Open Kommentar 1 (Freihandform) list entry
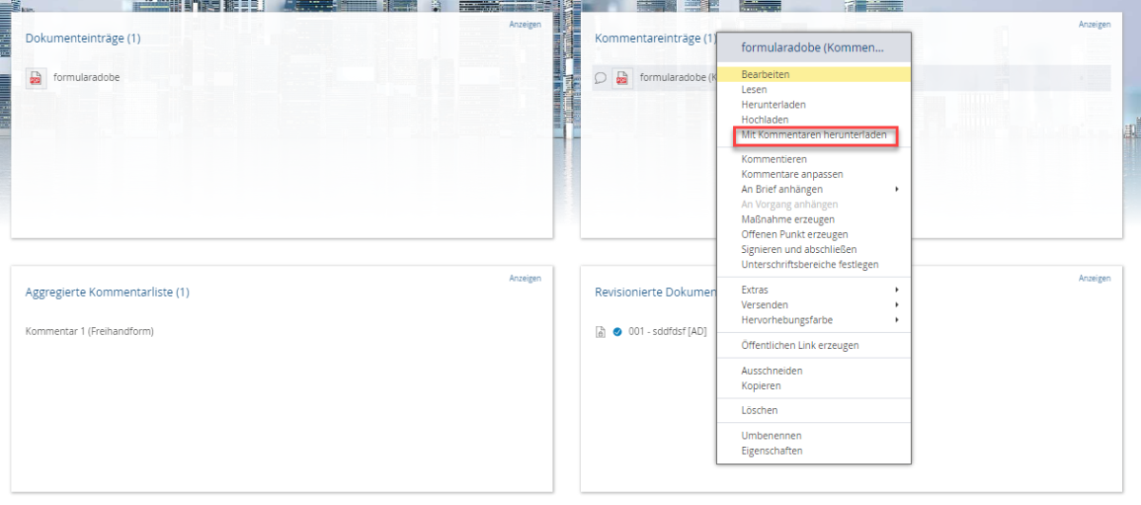This screenshot has height=505, width=1141. [89, 331]
